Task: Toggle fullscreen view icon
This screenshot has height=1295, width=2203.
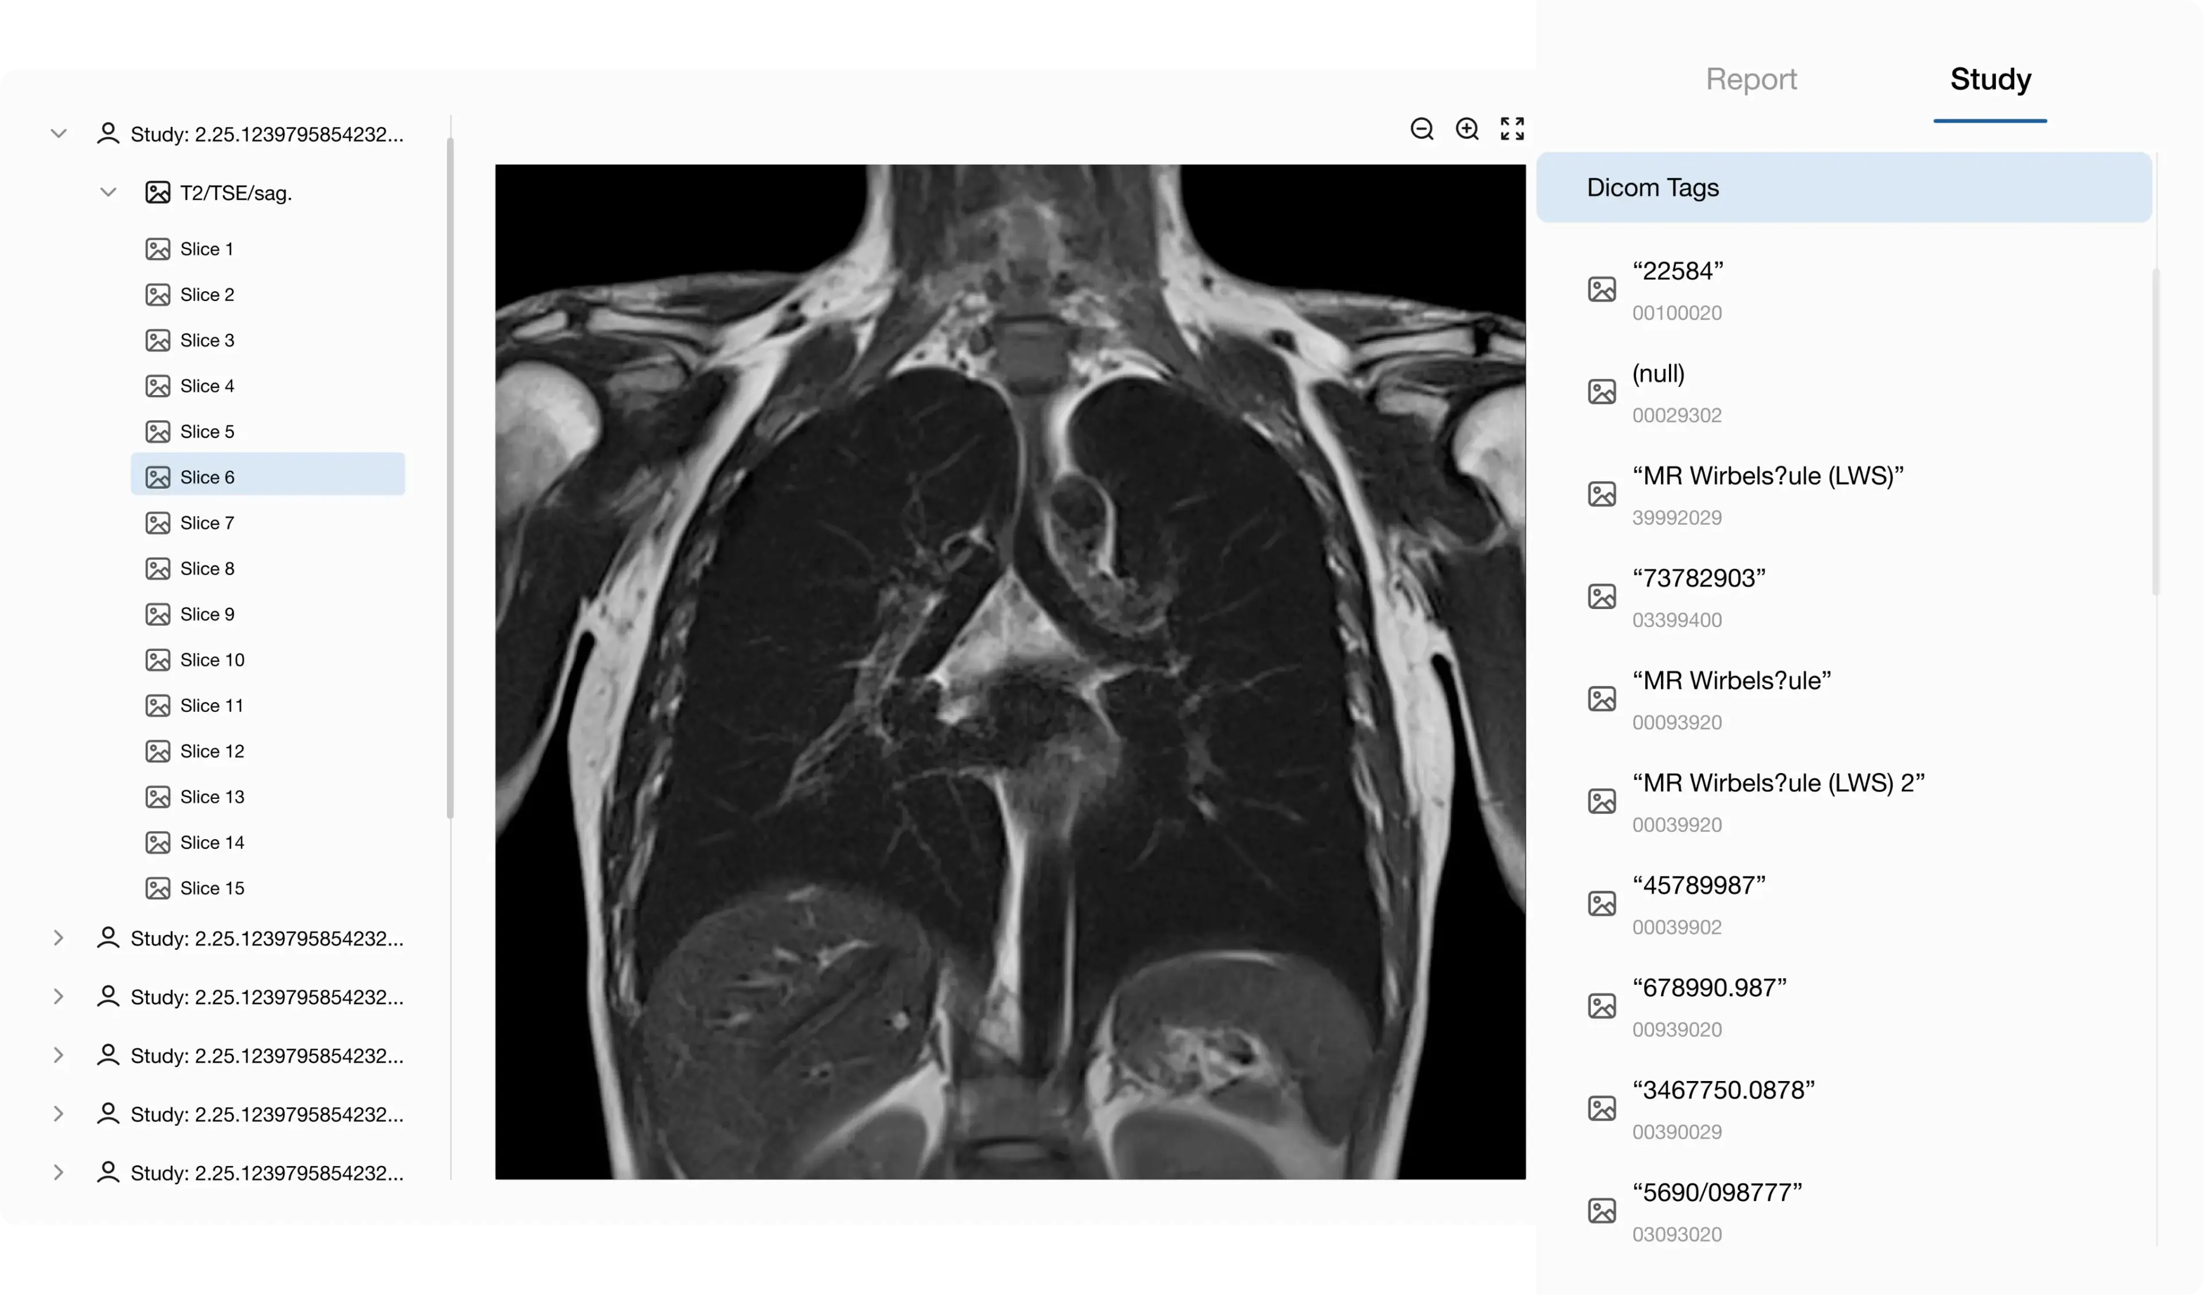Action: [1512, 129]
